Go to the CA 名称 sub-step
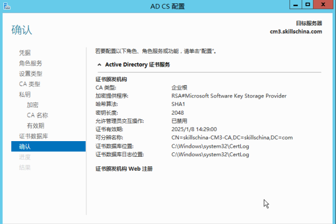This screenshot has height=224, width=336. coord(38,115)
